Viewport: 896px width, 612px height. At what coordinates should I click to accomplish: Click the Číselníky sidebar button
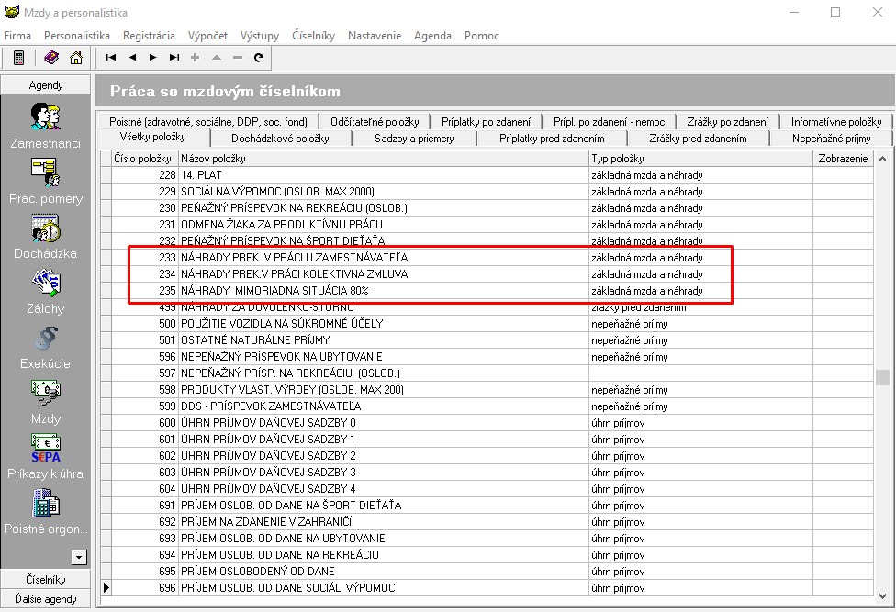(46, 580)
